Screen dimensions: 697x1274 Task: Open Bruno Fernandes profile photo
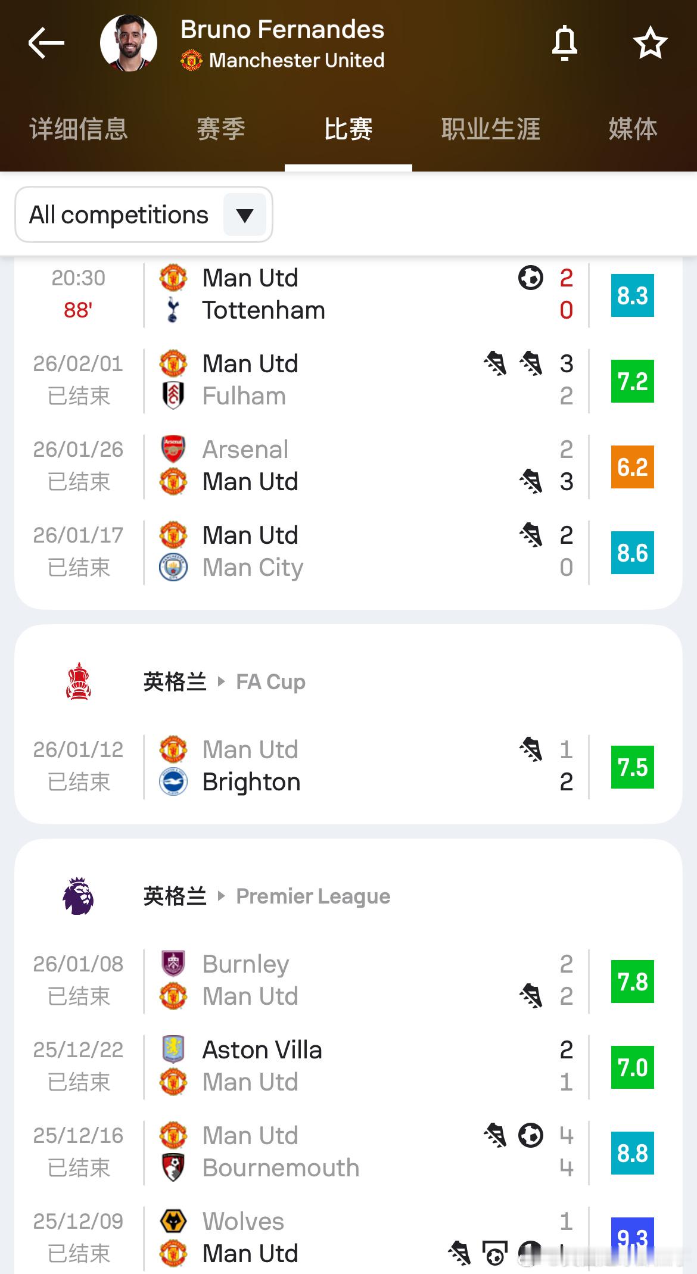point(129,43)
